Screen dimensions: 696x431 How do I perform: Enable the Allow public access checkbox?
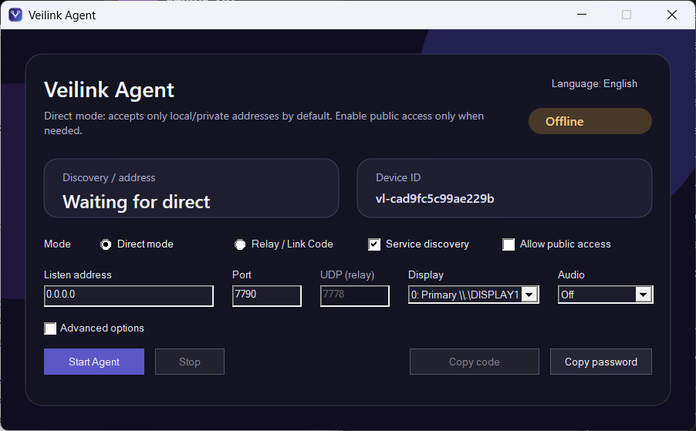[508, 244]
